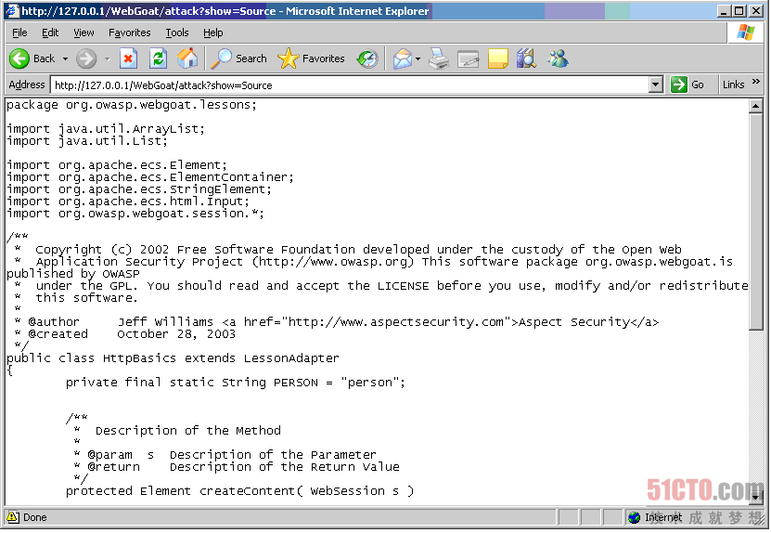The image size is (771, 533).
Task: Open the Forward history dropdown arrow
Action: click(108, 59)
